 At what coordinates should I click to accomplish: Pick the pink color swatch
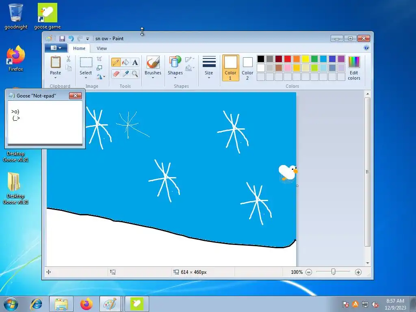tap(288, 68)
